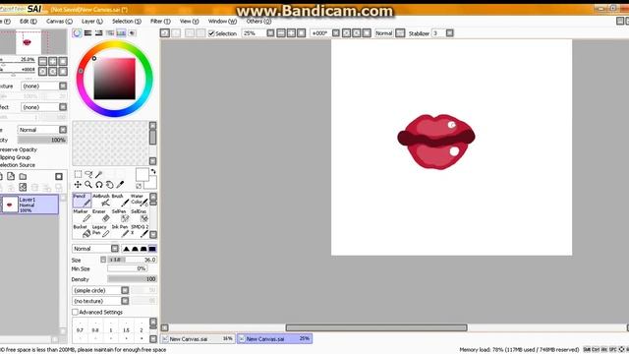Open the zoom 25% dropdown
The width and height of the screenshot is (629, 354).
tap(271, 33)
